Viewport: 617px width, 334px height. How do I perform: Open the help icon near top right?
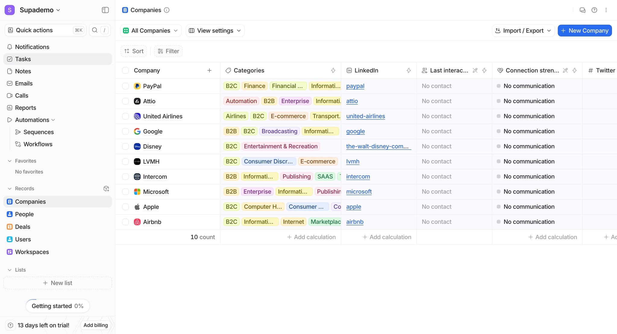point(594,10)
